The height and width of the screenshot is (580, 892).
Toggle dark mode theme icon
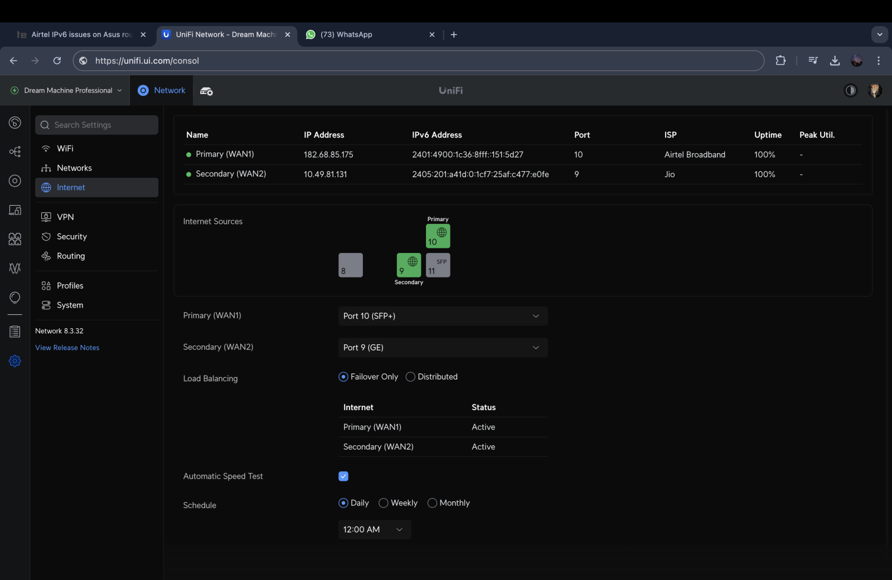click(x=851, y=90)
